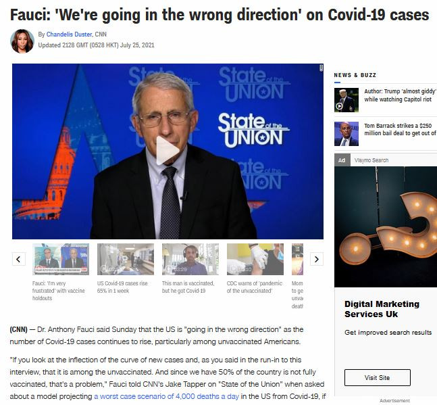Screen dimensions: 437x405
Task: Open 'a worst case scenario of 4,000 deaths' link
Action: (166, 396)
